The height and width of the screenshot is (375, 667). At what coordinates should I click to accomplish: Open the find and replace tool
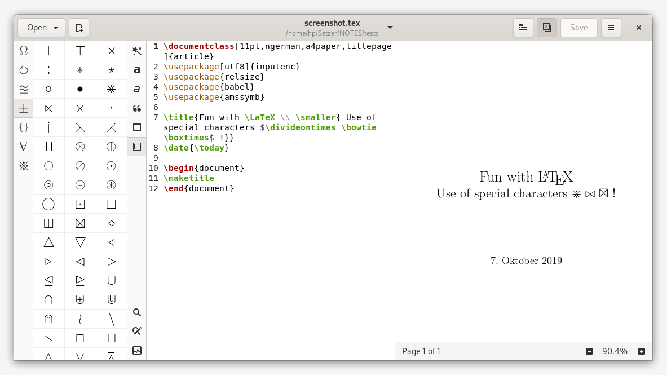point(137,331)
